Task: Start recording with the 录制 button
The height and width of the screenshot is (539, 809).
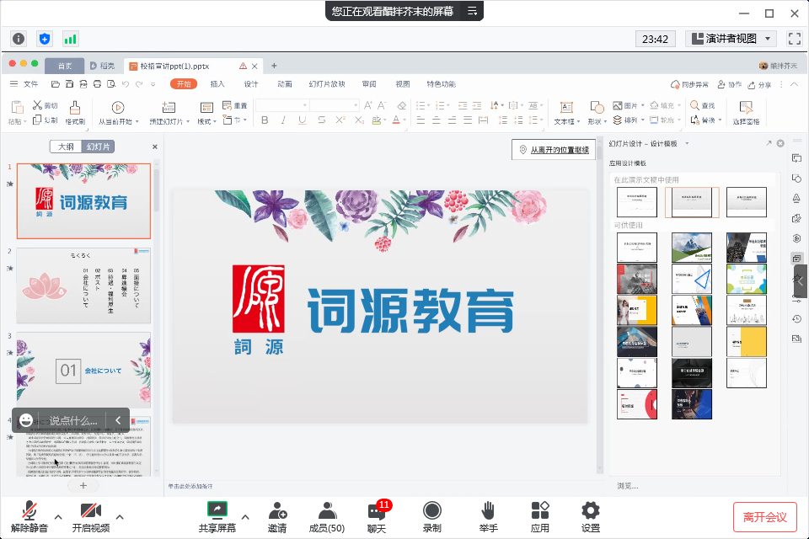Action: [431, 515]
